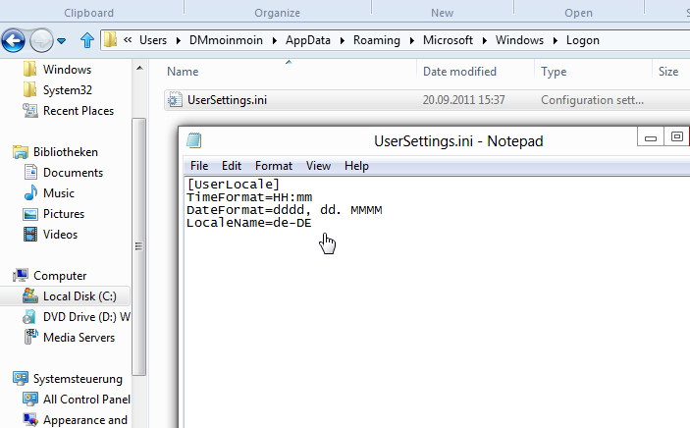This screenshot has height=428, width=690.
Task: Open Notepad Format menu
Action: [274, 166]
